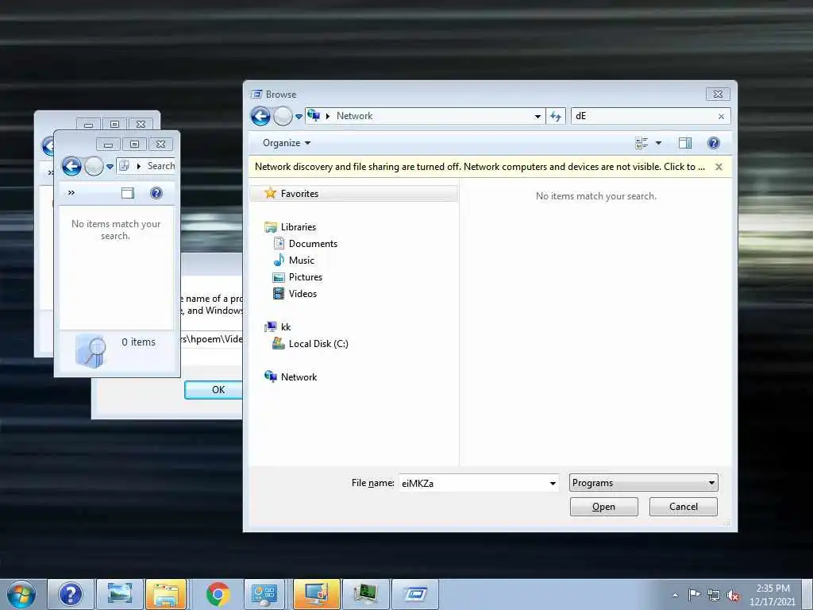Open the clock showing 2:35 PM
The height and width of the screenshot is (610, 813).
tap(772, 595)
